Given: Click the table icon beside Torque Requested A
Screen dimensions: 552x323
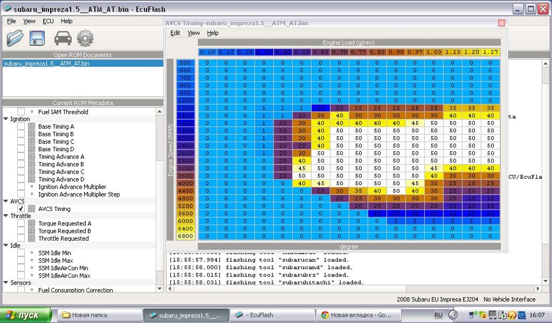Looking at the screenshot, I should (32, 224).
